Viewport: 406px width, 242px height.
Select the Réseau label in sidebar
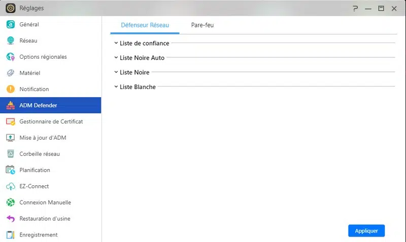pyautogui.click(x=28, y=41)
